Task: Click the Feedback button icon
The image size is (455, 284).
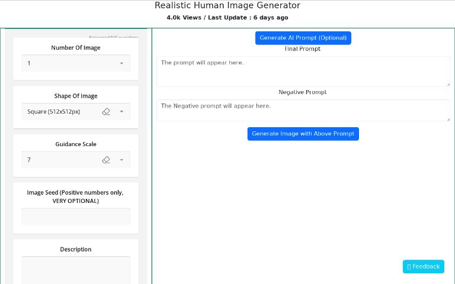Action: point(409,267)
